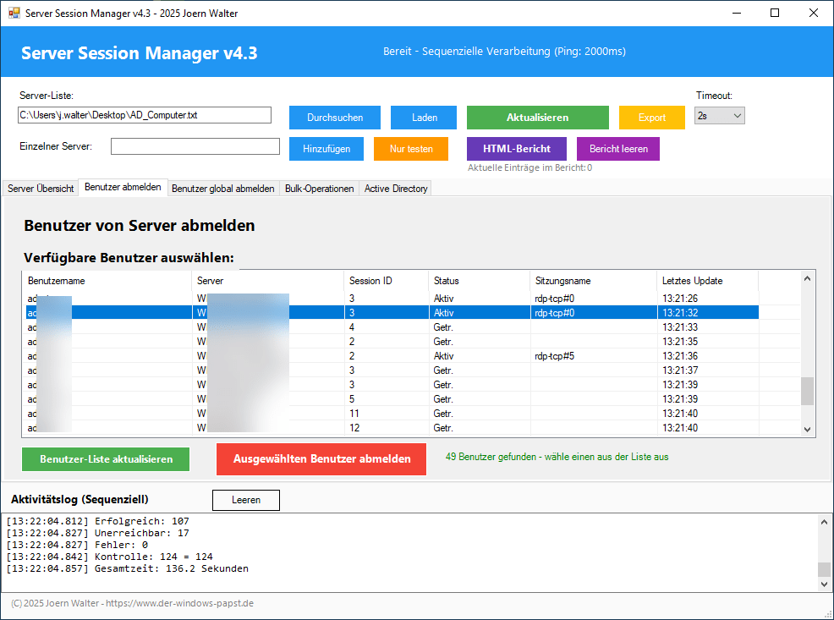Click the Bericht leeren button
Image resolution: width=834 pixels, height=620 pixels.
click(x=617, y=149)
